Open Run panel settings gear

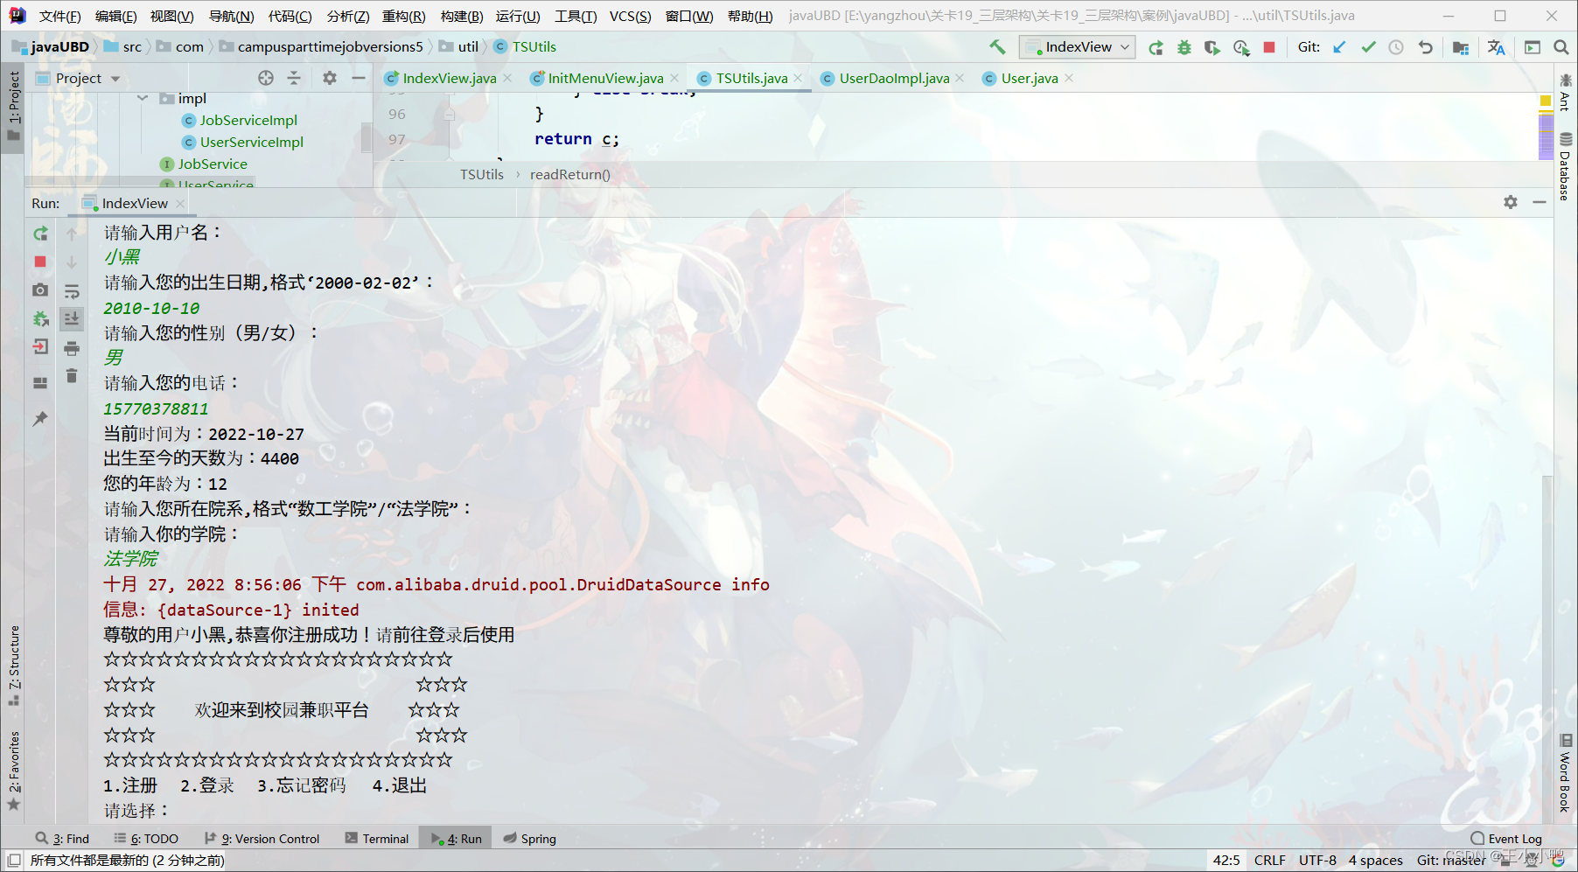pos(1511,202)
